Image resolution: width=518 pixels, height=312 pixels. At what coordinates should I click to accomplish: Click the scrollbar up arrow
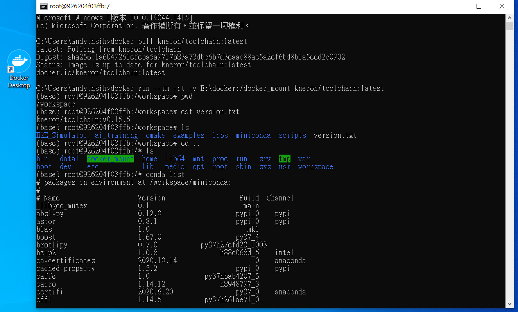(x=509, y=18)
